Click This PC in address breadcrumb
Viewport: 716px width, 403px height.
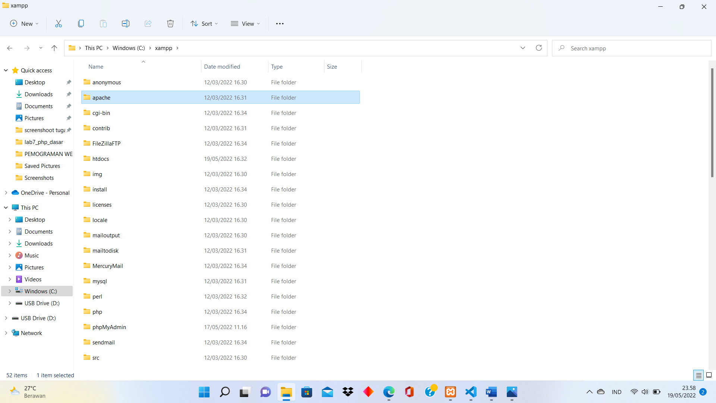click(x=94, y=48)
